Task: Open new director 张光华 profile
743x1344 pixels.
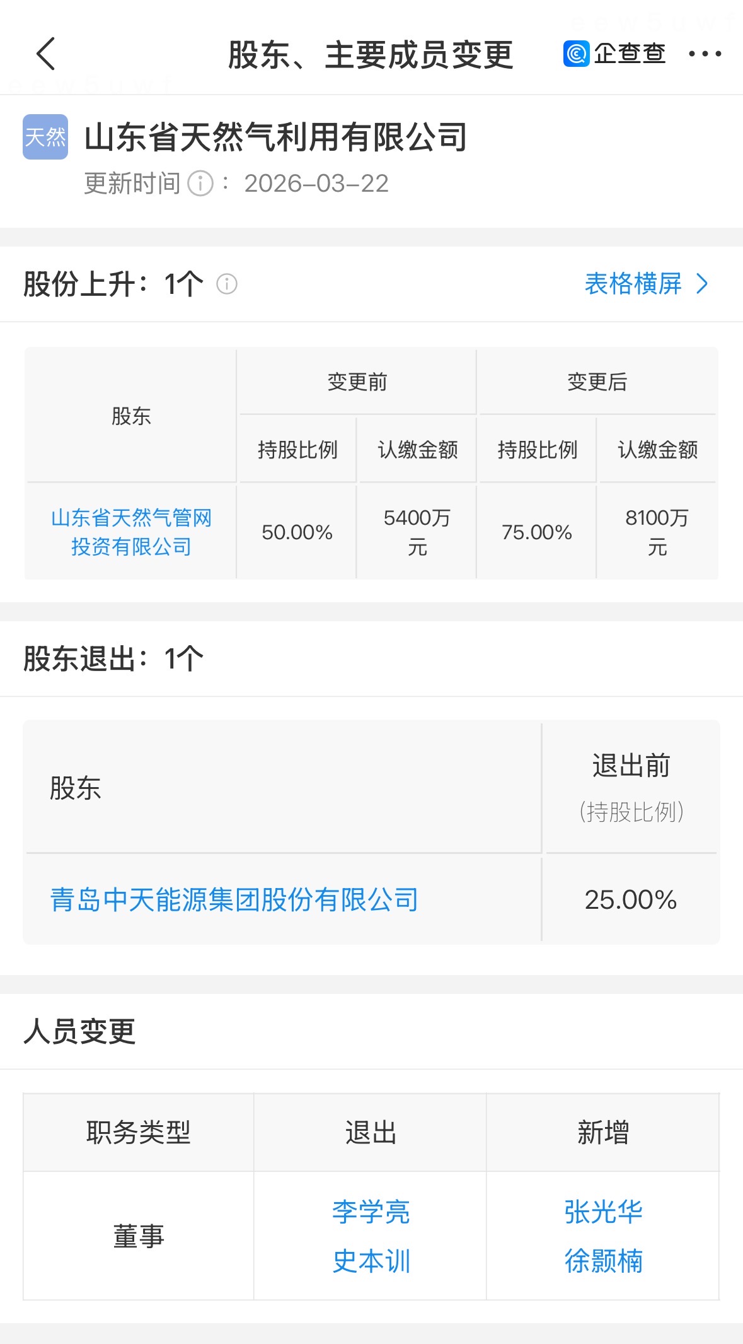Action: tap(603, 1212)
